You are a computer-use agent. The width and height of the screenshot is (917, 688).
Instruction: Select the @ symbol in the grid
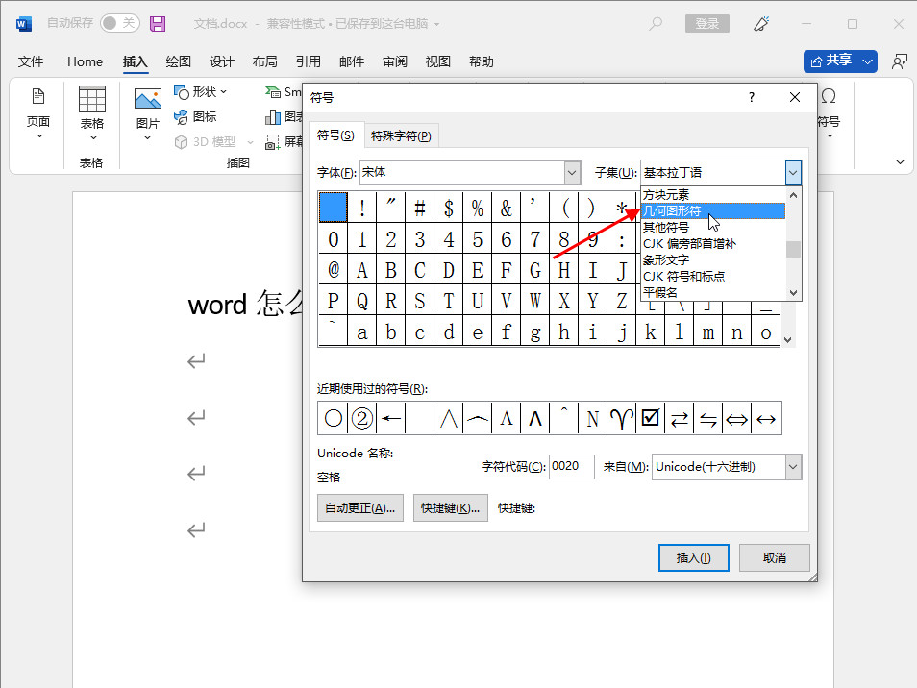(334, 270)
